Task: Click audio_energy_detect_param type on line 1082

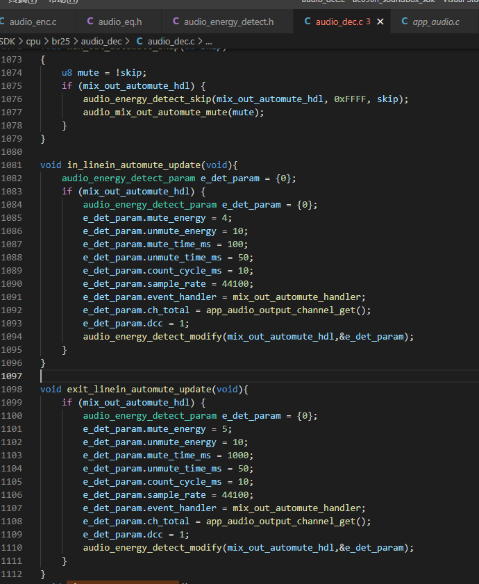Action: point(128,178)
